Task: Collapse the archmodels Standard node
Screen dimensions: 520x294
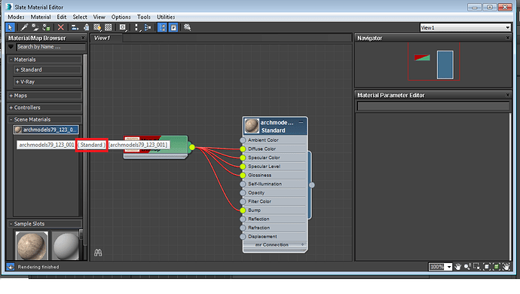Action: 301,122
